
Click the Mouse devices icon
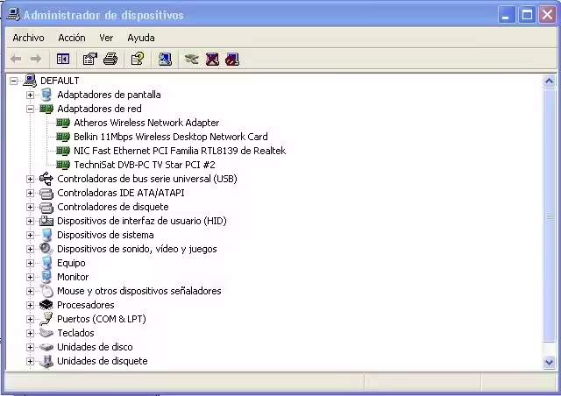[46, 291]
